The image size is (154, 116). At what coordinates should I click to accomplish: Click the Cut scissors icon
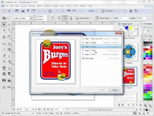coord(39,11)
